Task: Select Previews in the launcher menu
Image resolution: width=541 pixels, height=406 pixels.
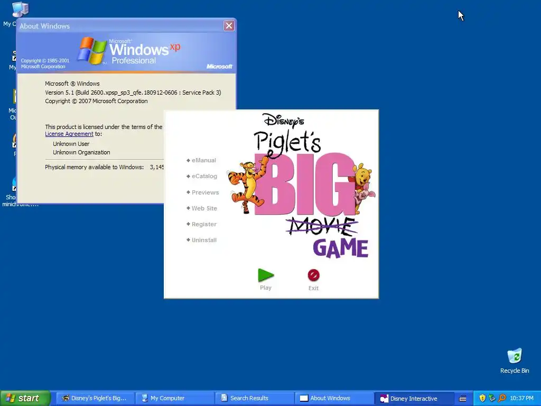Action: pyautogui.click(x=202, y=192)
